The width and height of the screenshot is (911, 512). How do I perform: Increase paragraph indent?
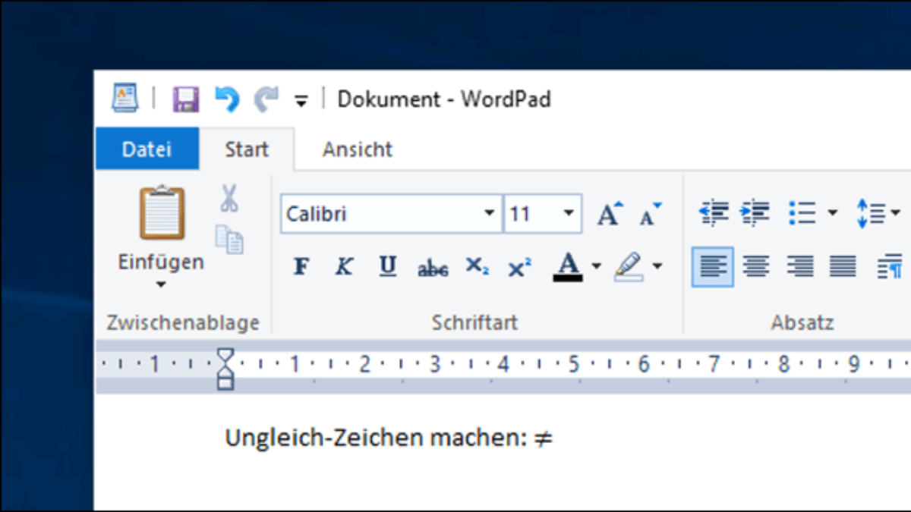[x=755, y=213]
